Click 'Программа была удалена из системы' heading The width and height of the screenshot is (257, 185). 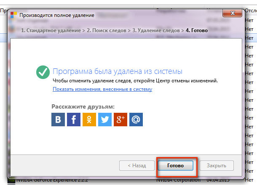click(x=118, y=71)
